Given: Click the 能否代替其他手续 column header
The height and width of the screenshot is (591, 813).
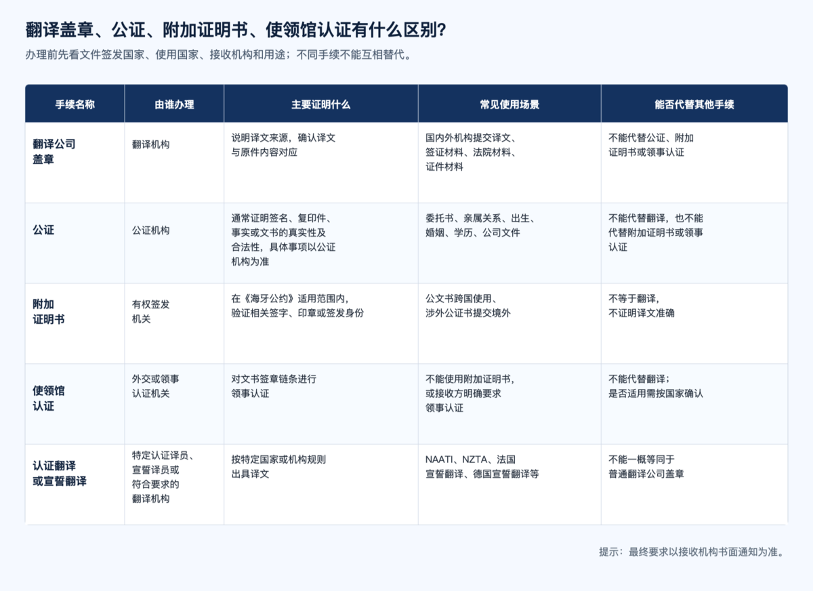Looking at the screenshot, I should [x=694, y=104].
